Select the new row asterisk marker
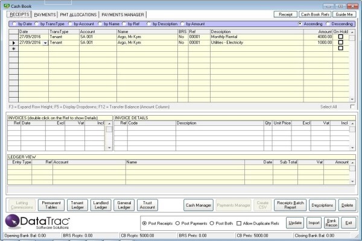 coord(14,49)
